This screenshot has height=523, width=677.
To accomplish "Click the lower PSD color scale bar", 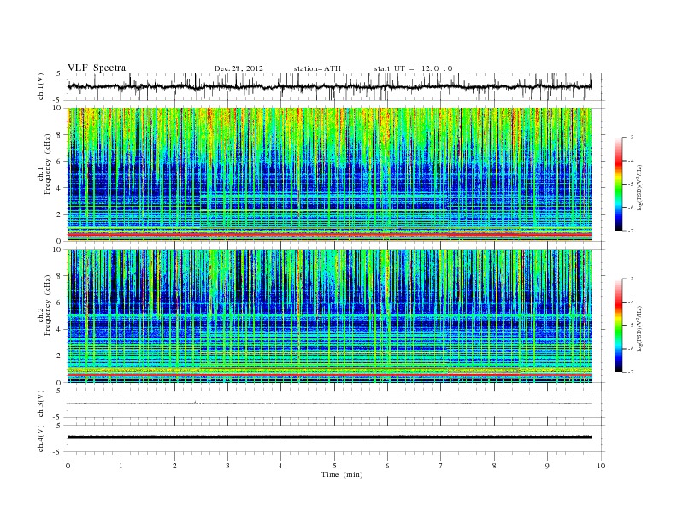I will coord(618,326).
